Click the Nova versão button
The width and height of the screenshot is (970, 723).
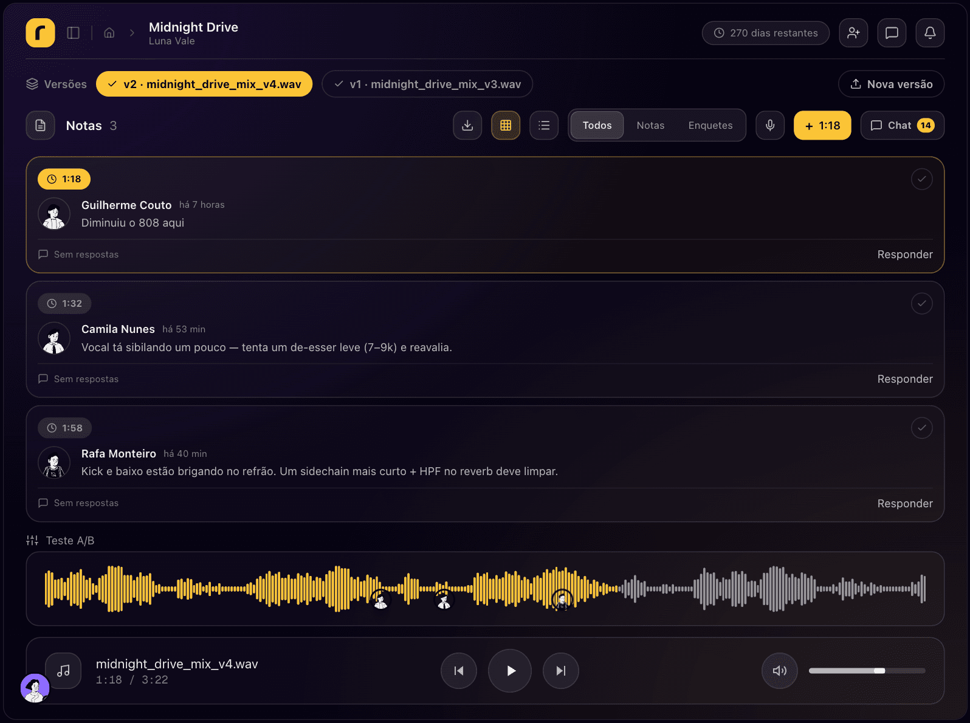point(891,84)
